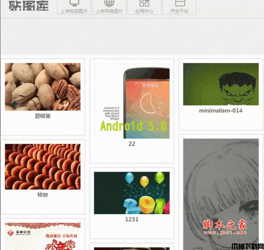
Task: Open the pencil sketch girl image
Action: point(221,194)
